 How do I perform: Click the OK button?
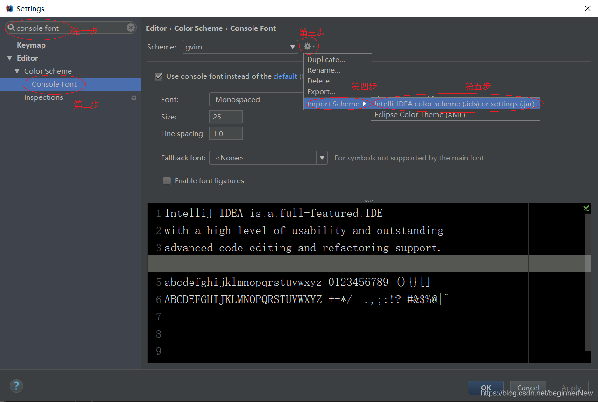click(x=486, y=388)
